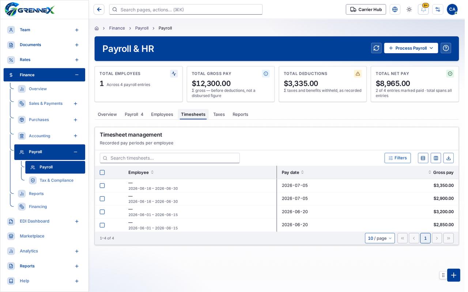Select the row with gross pay $2,850.00
This screenshot has height=292, width=468.
point(102,225)
